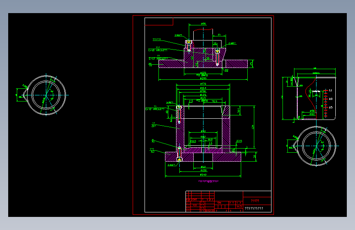Select the R8.5 radius label
The width and height of the screenshot is (355, 230).
(193, 142)
